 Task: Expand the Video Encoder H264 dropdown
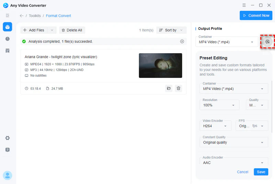tap(215, 126)
